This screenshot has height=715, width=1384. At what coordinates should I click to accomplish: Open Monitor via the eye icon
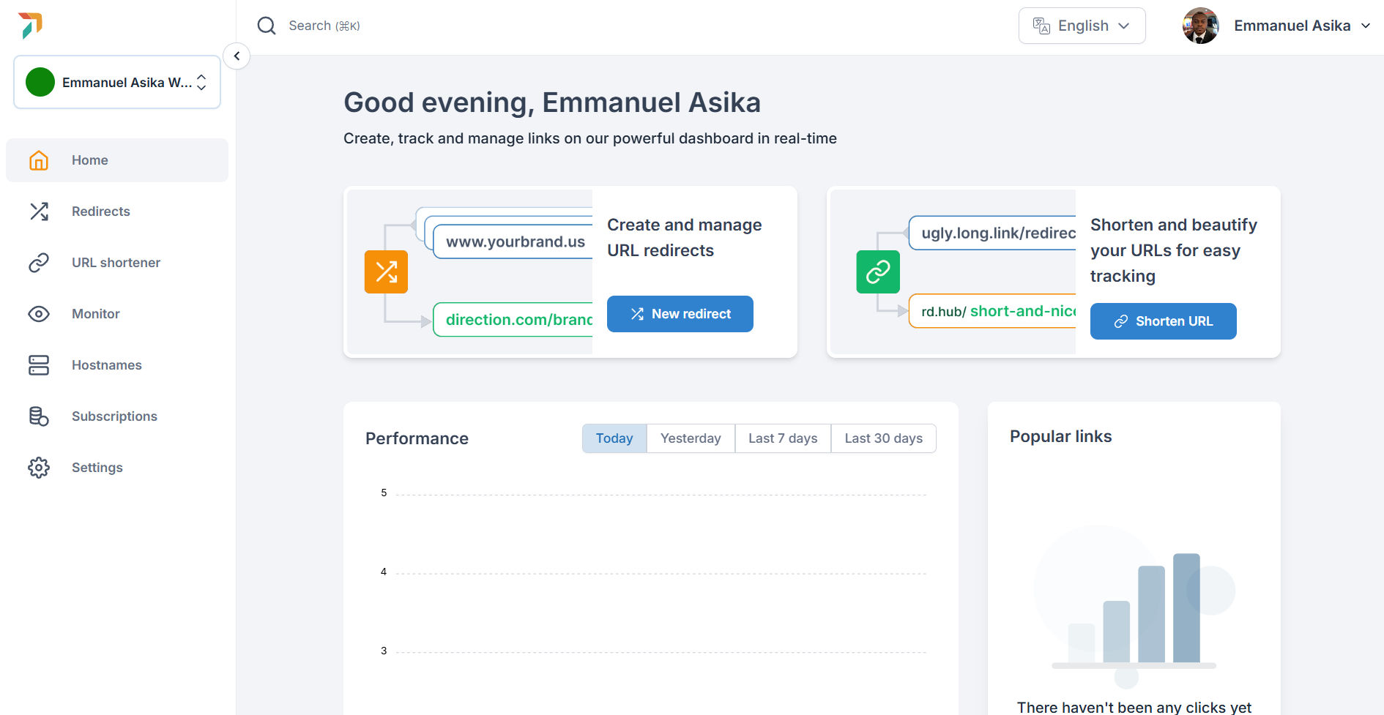pyautogui.click(x=39, y=314)
